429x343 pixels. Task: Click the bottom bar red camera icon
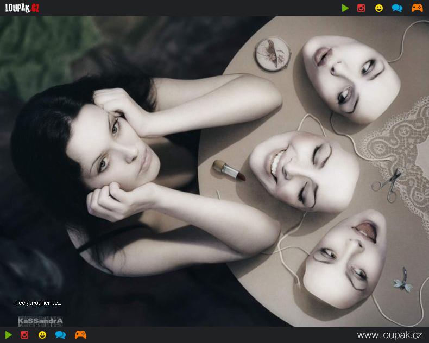point(24,335)
